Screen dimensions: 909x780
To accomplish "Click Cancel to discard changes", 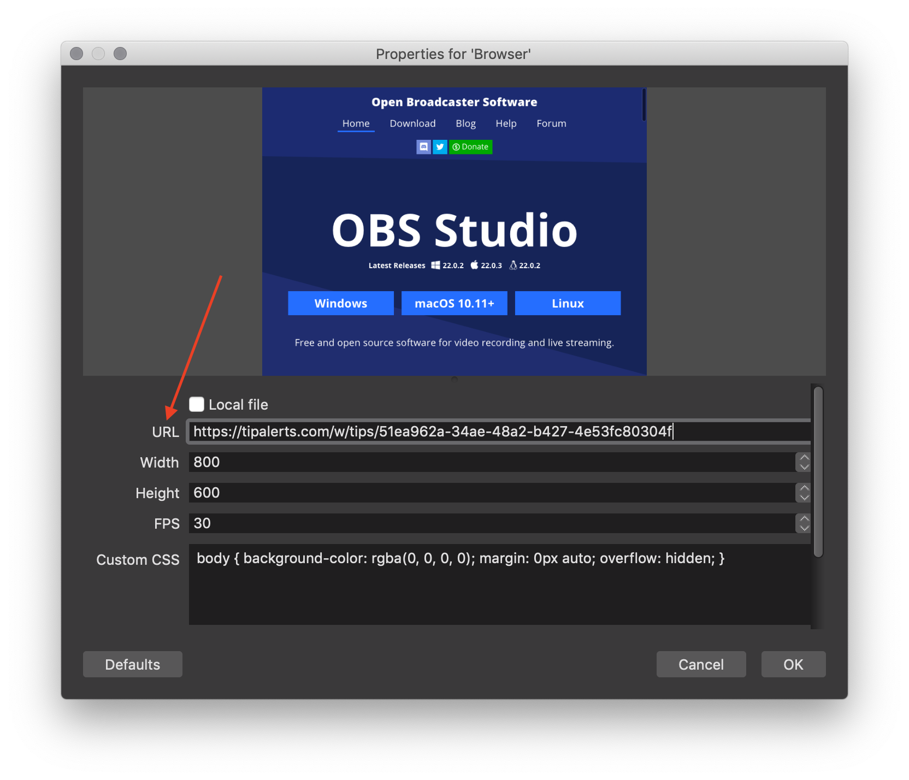I will [701, 664].
